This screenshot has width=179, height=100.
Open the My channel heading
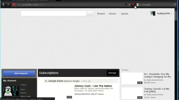click(10, 81)
